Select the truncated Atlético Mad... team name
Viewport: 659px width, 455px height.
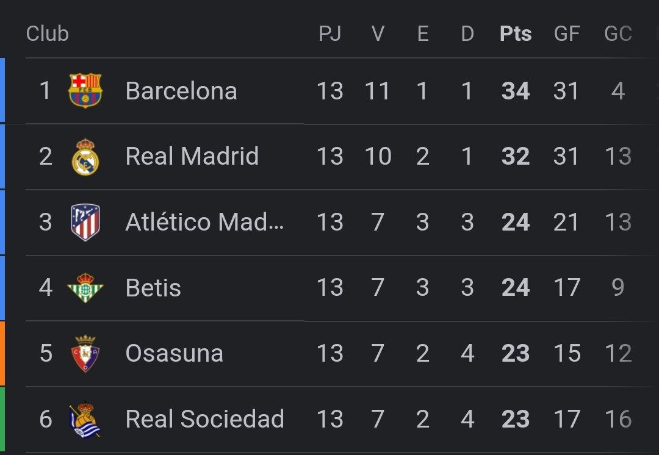[x=204, y=222]
